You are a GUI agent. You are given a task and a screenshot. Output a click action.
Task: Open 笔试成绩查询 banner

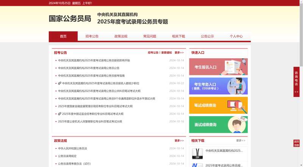218,105
